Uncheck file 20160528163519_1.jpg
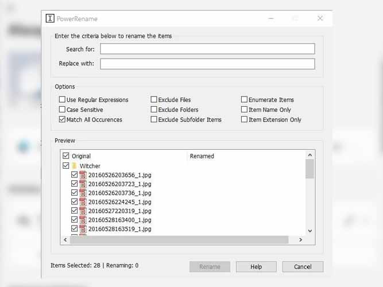This screenshot has height=287, width=383. [x=75, y=228]
